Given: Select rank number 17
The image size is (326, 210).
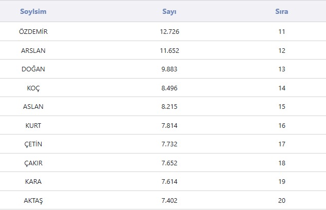Looking at the screenshot, I should pyautogui.click(x=281, y=144).
